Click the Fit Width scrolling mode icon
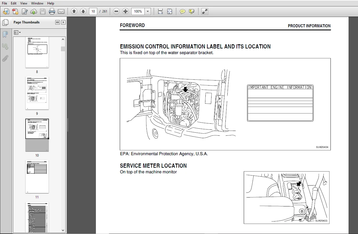The width and height of the screenshot is (358, 234). (160, 11)
